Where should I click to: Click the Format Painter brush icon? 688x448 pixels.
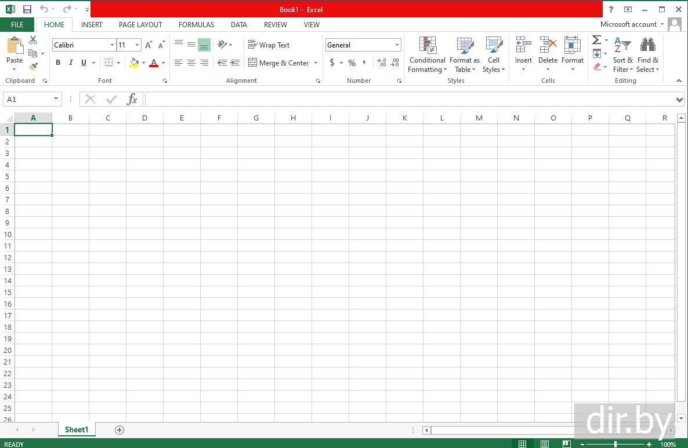pos(33,67)
